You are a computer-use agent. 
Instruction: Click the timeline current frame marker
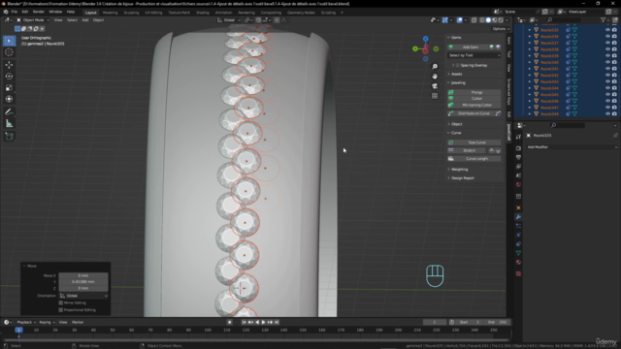[18, 330]
